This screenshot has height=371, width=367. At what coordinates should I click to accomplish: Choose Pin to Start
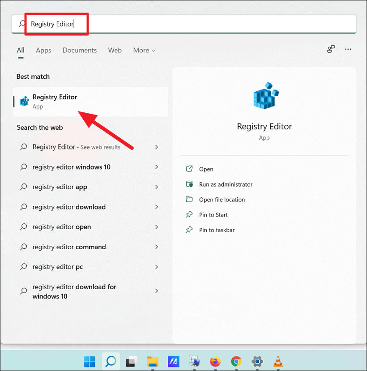coord(213,215)
